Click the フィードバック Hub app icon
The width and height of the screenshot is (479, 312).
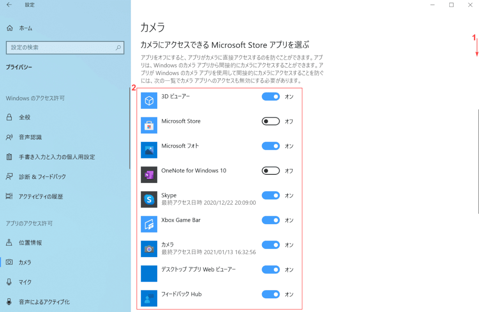click(149, 298)
